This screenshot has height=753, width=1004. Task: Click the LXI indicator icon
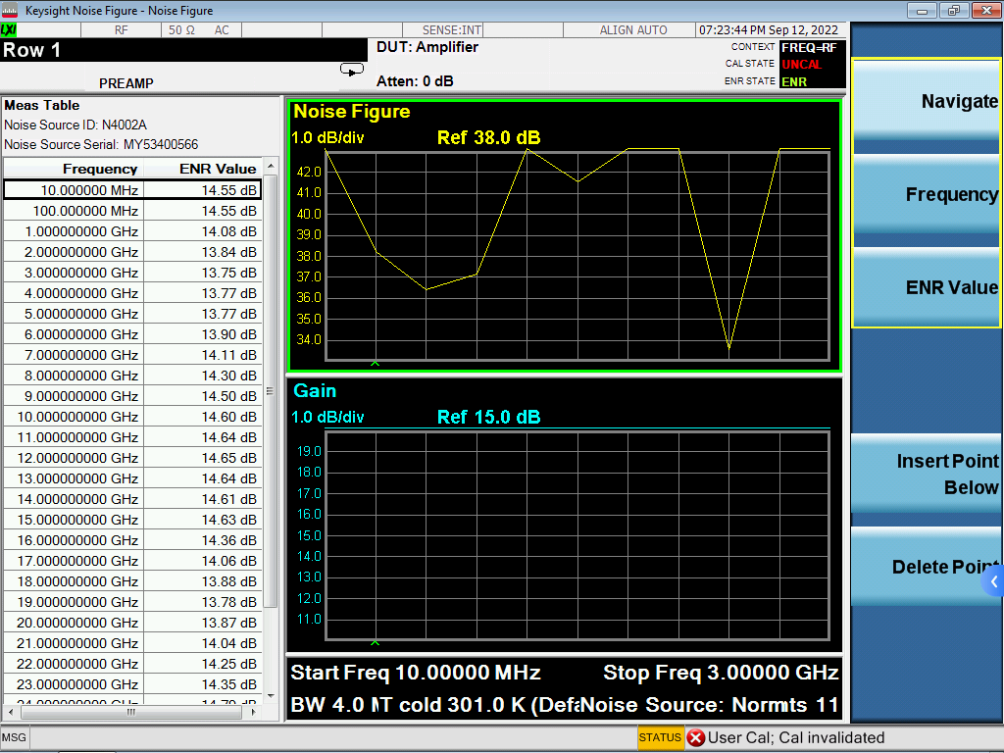(x=9, y=30)
